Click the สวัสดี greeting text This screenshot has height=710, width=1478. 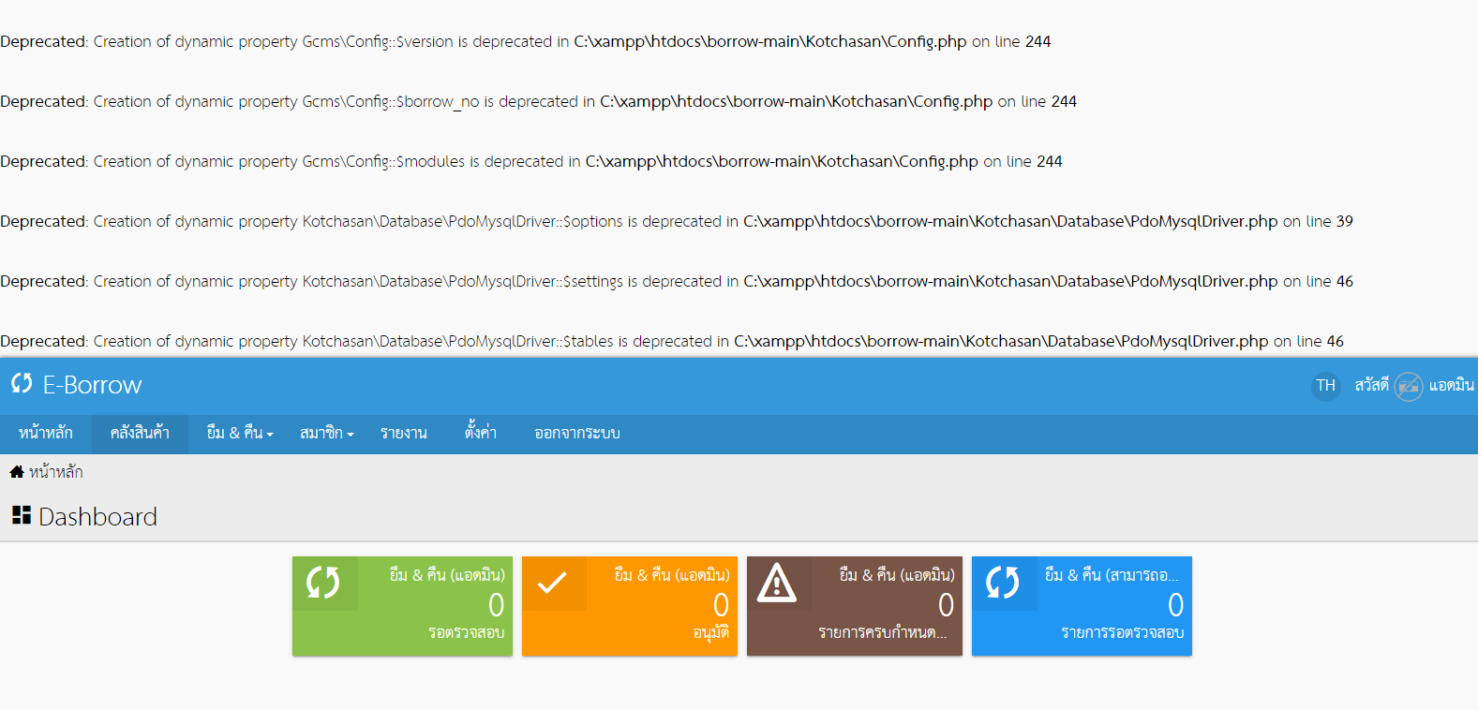tap(1371, 385)
